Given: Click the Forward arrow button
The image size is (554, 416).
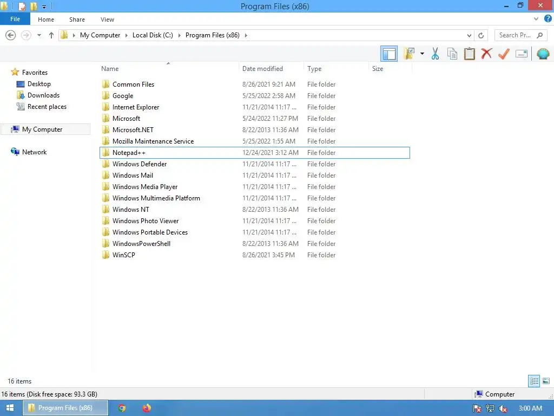Looking at the screenshot, I should [x=26, y=35].
